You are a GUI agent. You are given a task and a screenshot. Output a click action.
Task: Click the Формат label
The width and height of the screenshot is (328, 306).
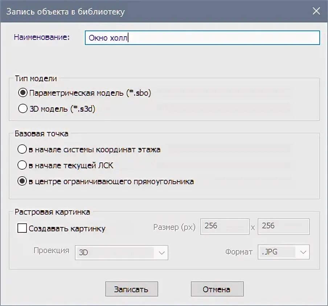point(239,252)
